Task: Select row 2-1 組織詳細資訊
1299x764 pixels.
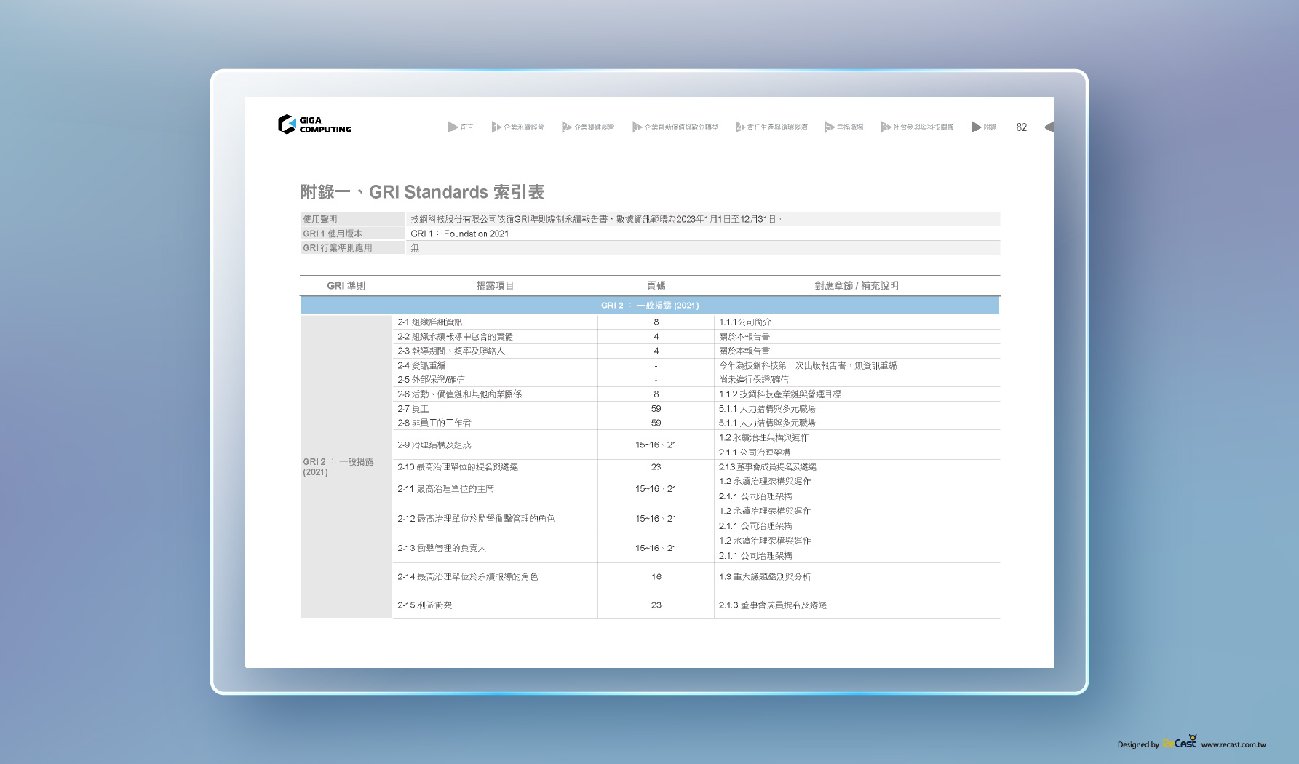Action: pos(696,322)
